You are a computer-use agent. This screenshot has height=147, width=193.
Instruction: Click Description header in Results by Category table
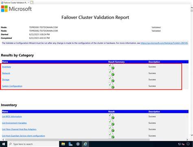click(154, 62)
